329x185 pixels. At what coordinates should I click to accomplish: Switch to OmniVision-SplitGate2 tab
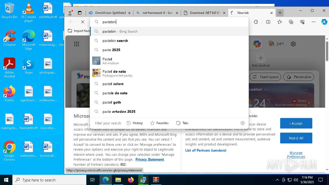coord(109,13)
